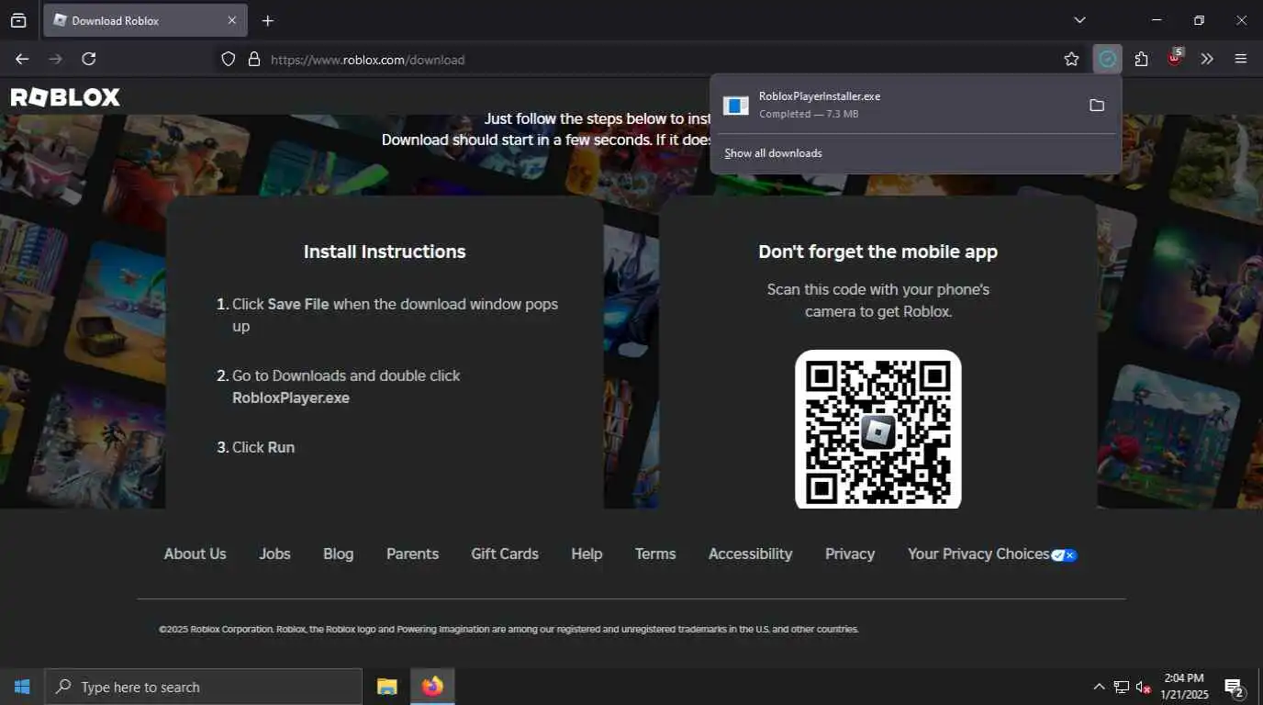
Task: Bookmark this page with the star
Action: click(x=1071, y=60)
